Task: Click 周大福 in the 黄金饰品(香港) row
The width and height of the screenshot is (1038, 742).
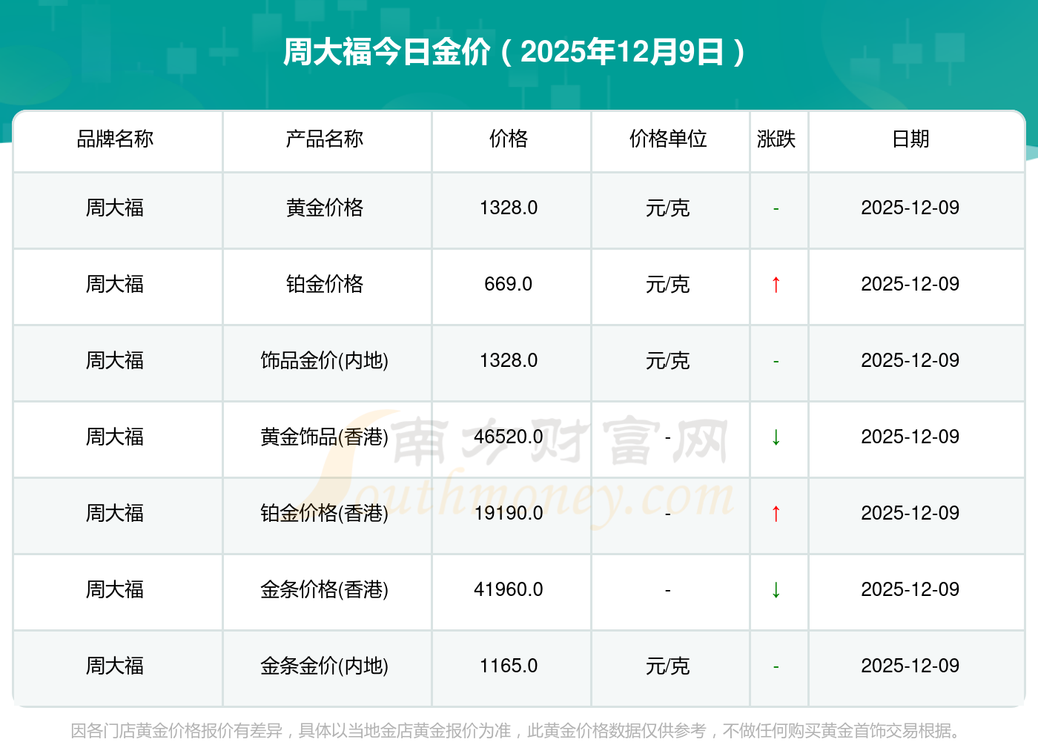Action: pos(115,437)
